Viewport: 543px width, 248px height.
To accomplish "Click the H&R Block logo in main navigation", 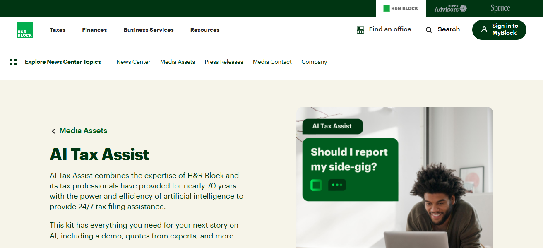I will tap(24, 29).
